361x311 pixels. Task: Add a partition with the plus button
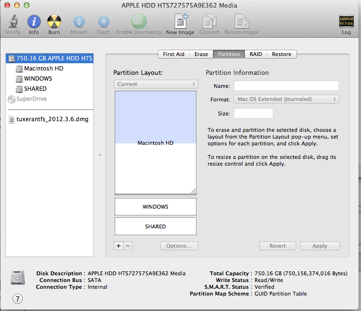119,246
